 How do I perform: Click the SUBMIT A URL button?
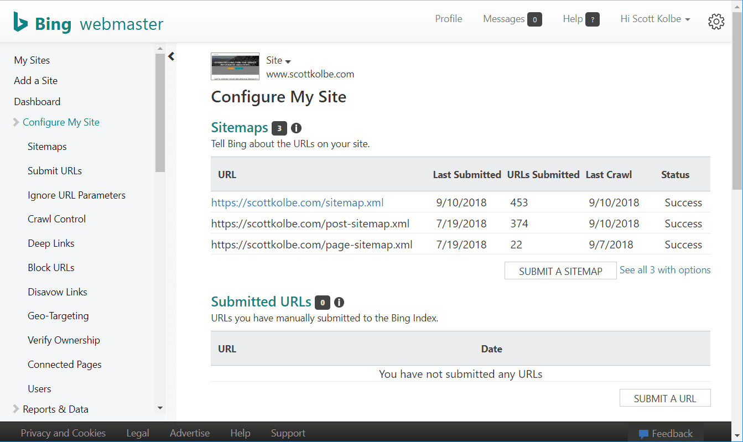point(665,398)
